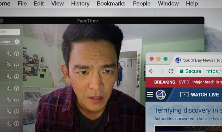Close the browser window with red button
The height and width of the screenshot is (132, 222).
(152, 59)
